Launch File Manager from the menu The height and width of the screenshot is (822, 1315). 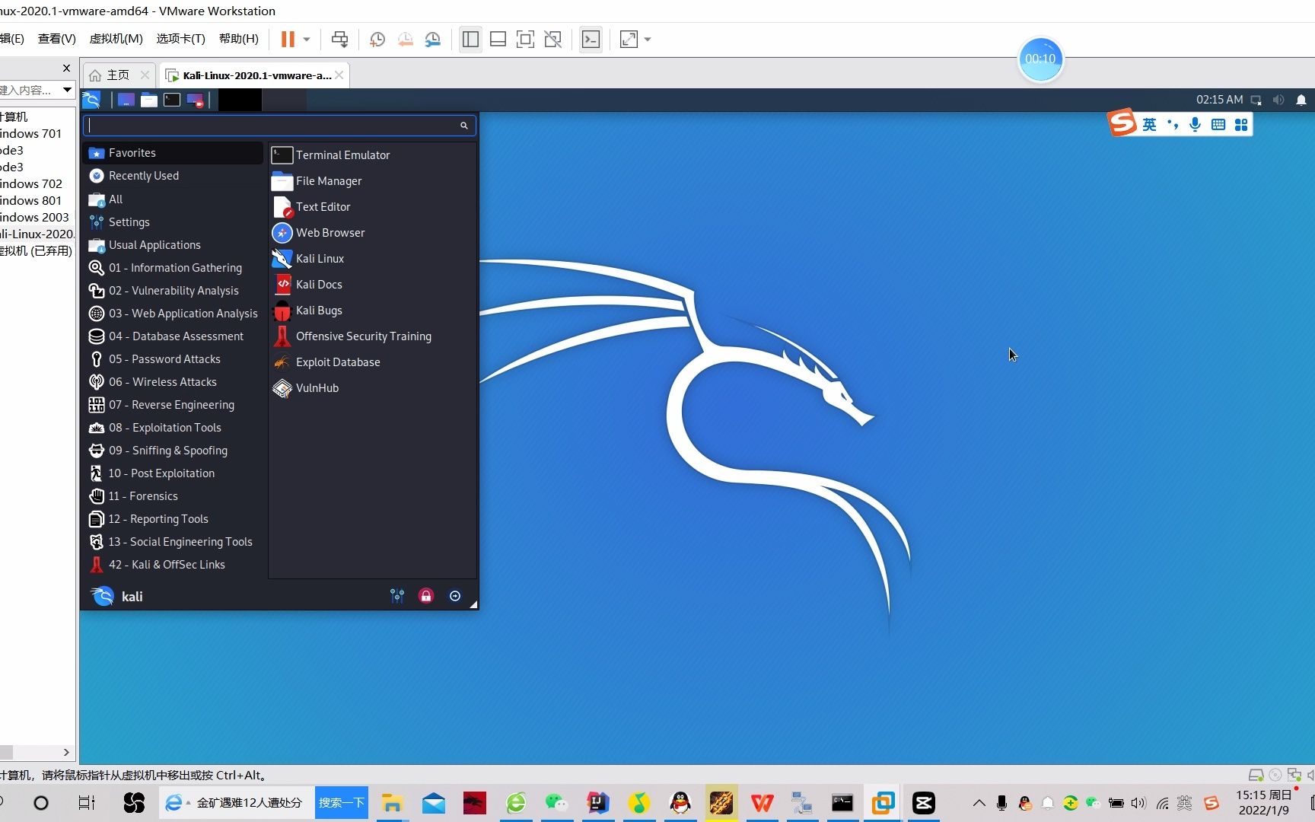click(x=372, y=181)
